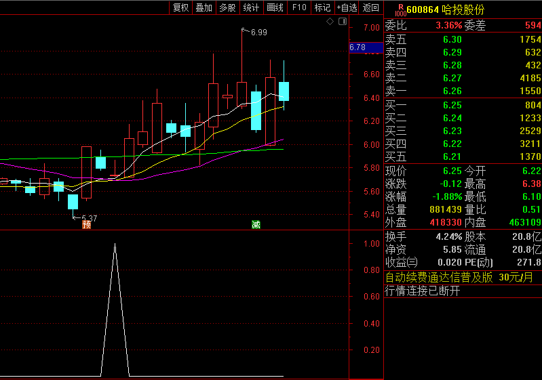542x380 pixels.
Task: Click the diamond icon above the chart
Action: tap(330, 22)
